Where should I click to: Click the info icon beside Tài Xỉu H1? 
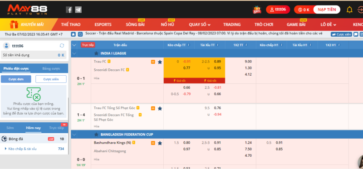(310, 45)
